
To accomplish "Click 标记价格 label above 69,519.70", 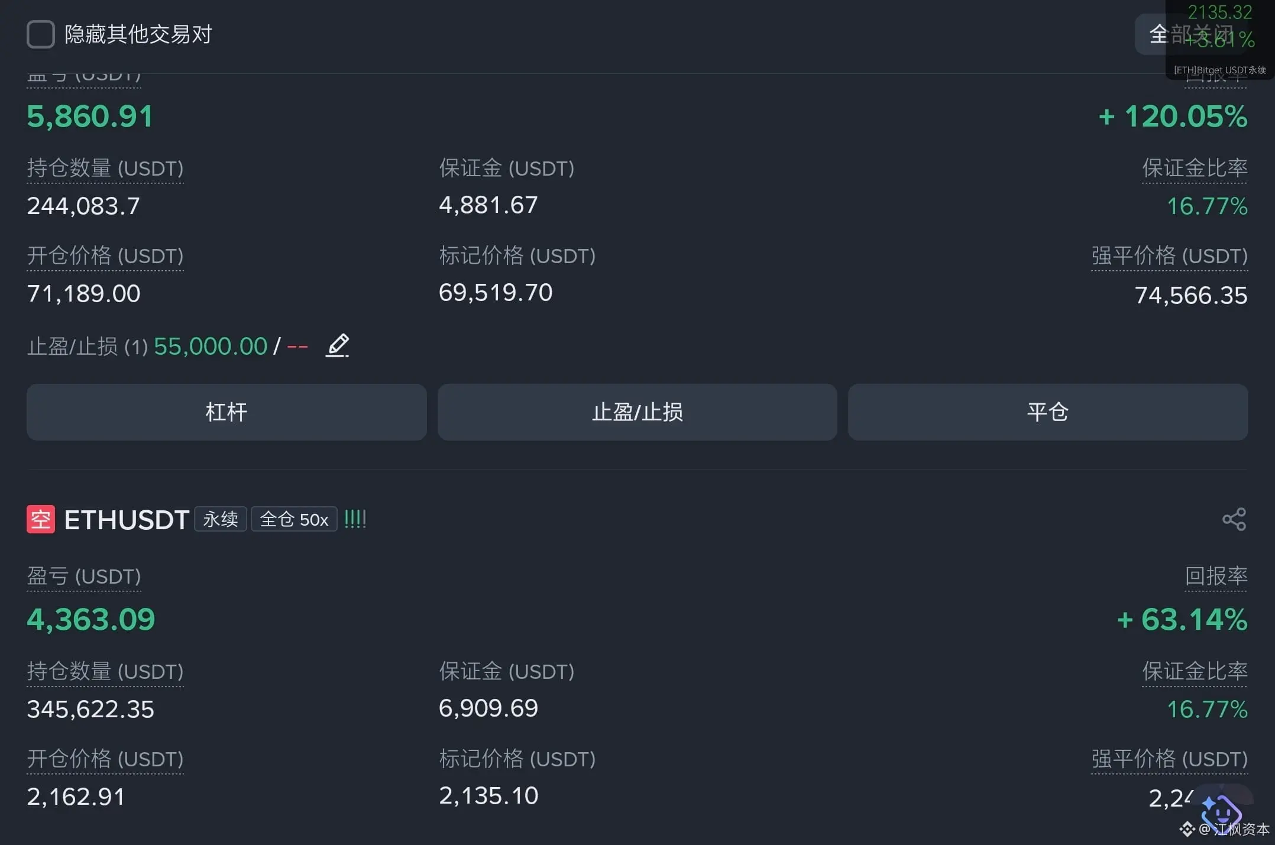I will pyautogui.click(x=517, y=256).
